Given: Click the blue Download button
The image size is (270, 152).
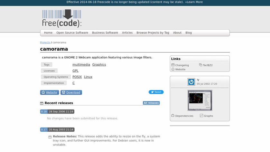Looking at the screenshot, I should [71, 92].
